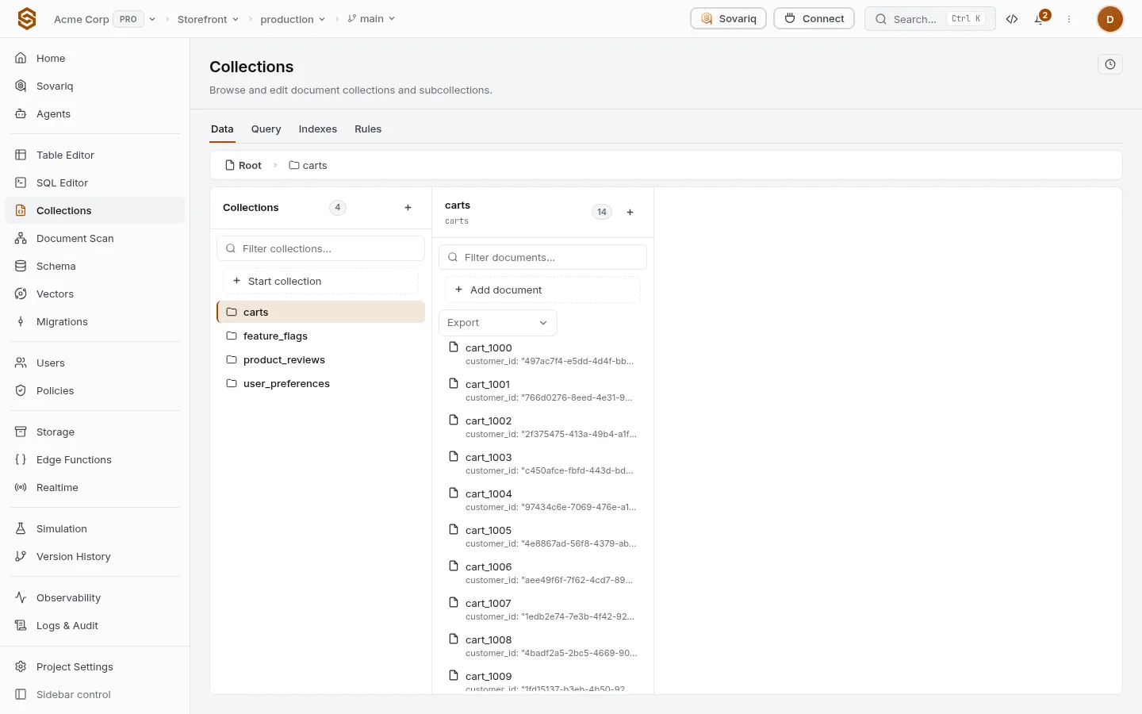Viewport: 1142px width, 714px height.
Task: Select the product_reviews collection
Action: coord(320,360)
